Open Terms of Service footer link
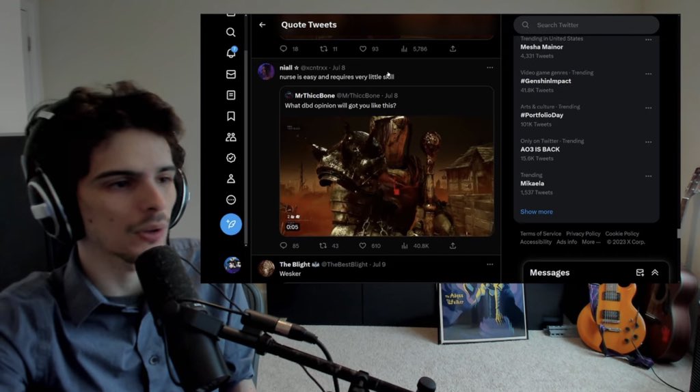700x392 pixels. click(540, 234)
